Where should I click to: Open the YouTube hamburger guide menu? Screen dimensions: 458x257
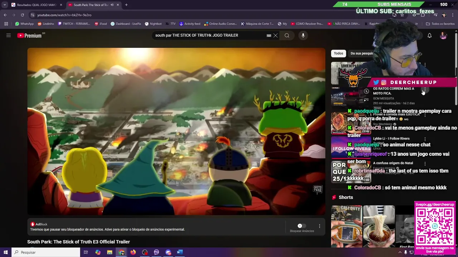pyautogui.click(x=9, y=35)
